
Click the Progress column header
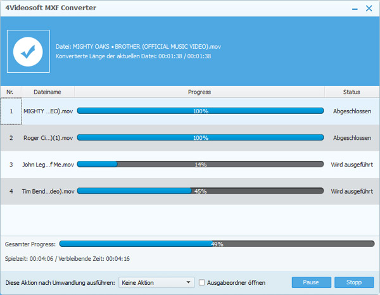click(199, 92)
